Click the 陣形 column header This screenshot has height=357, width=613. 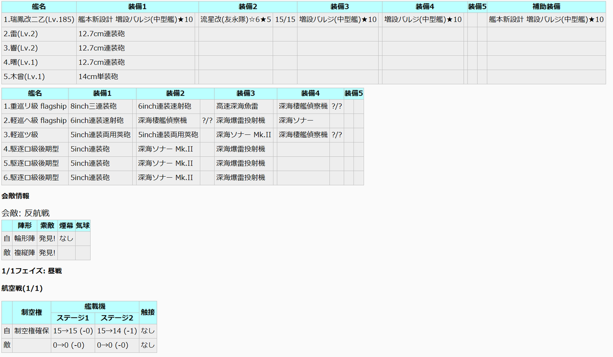[25, 225]
